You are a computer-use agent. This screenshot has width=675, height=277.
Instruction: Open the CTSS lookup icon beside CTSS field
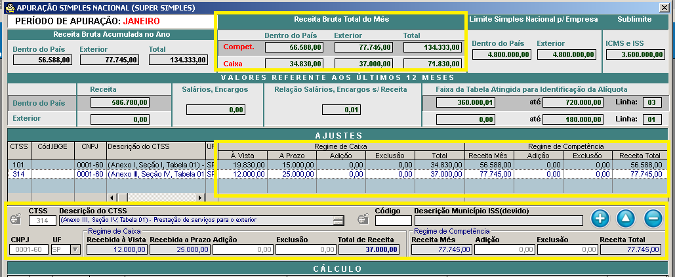[x=15, y=220]
